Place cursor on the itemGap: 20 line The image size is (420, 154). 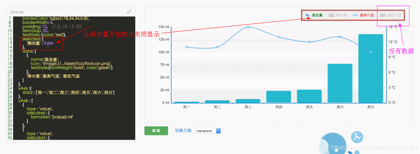point(35,31)
